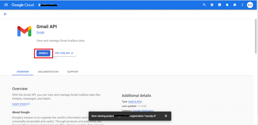Enable the Gmail API

(43, 53)
